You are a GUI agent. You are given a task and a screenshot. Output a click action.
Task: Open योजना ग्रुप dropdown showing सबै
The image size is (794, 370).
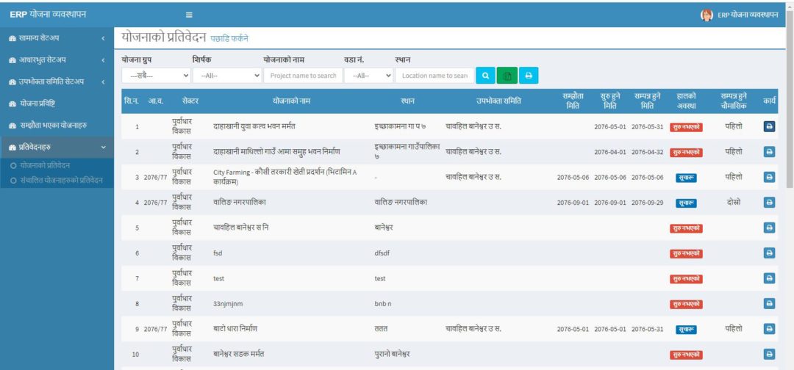[x=156, y=76]
